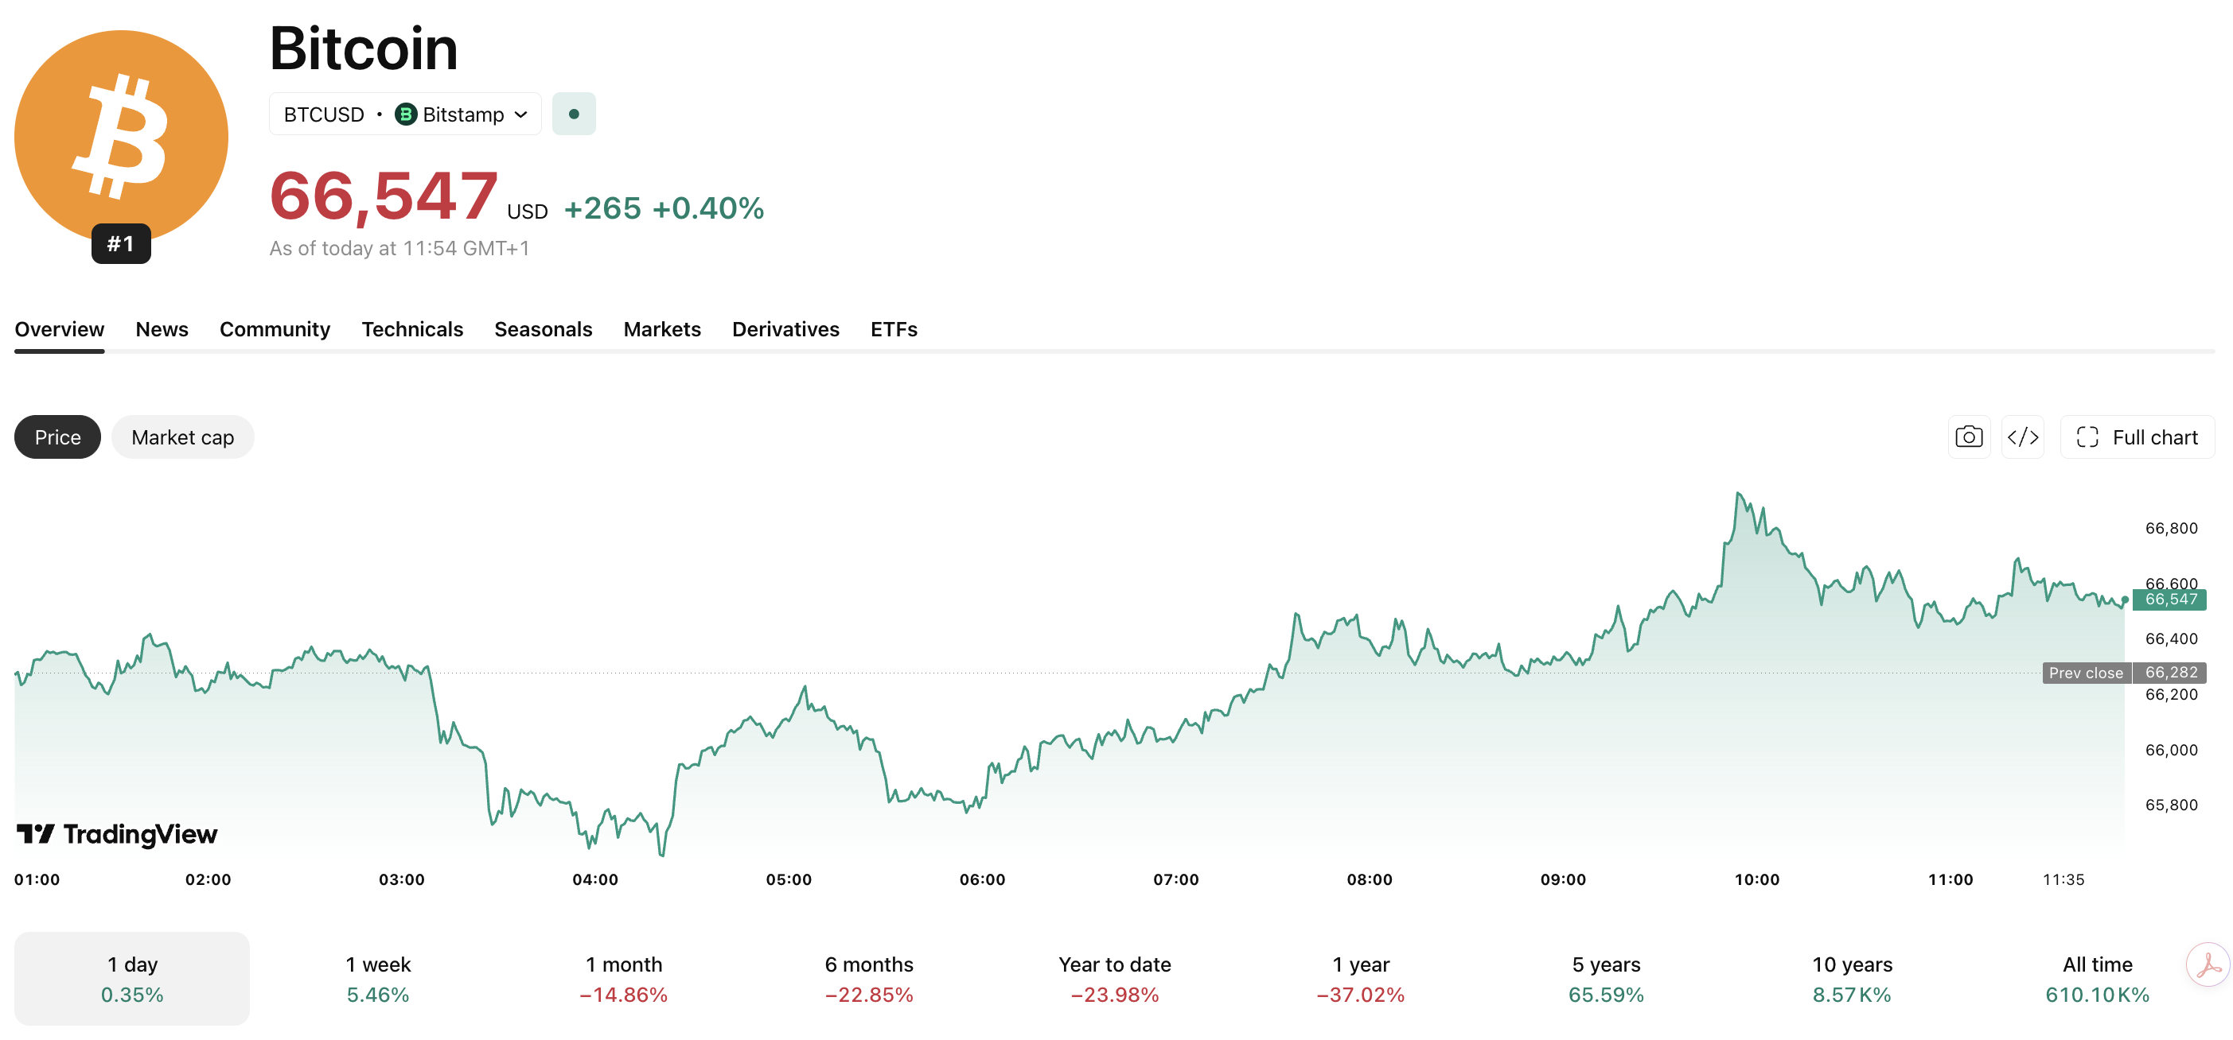Click the Acrobat PDF floating icon

coord(2208,964)
